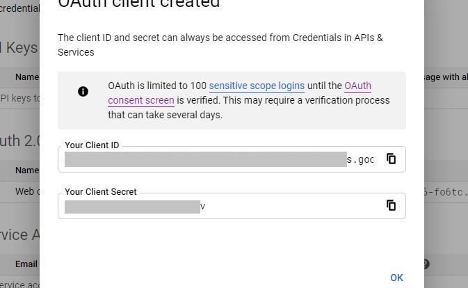The image size is (468, 288).
Task: Select the Your Client Secret field
Action: (232, 206)
